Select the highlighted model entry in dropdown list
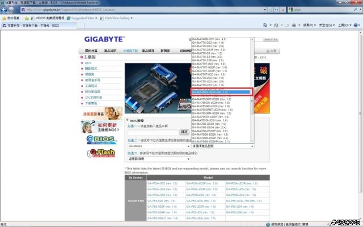This screenshot has width=363, height=227. [221, 92]
